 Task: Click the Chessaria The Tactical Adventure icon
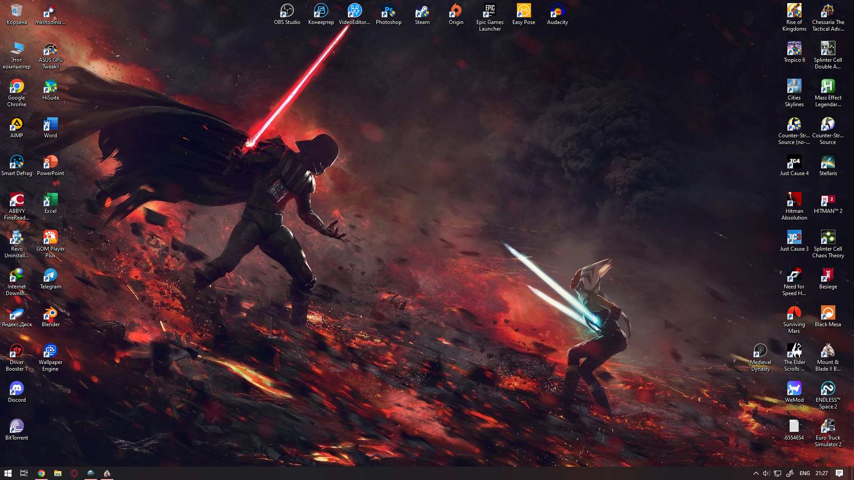[828, 17]
